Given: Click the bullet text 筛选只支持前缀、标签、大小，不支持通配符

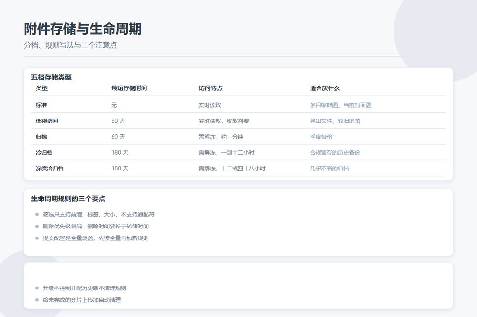Looking at the screenshot, I should click(99, 214).
